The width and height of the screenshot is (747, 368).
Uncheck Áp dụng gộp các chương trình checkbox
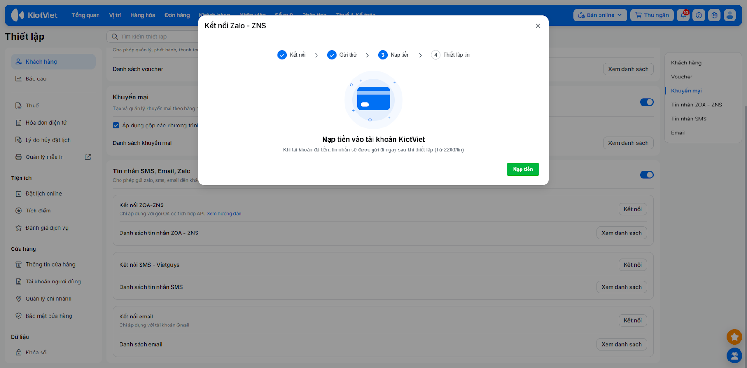(x=116, y=125)
